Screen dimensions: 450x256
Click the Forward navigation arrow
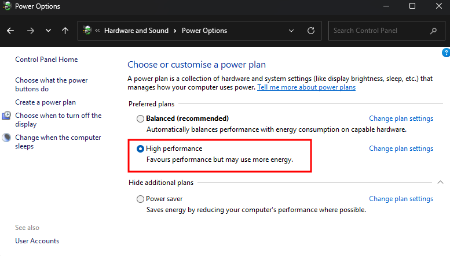pyautogui.click(x=31, y=31)
